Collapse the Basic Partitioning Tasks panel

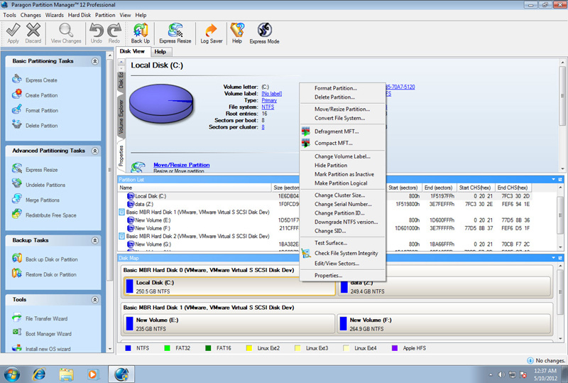[93, 62]
